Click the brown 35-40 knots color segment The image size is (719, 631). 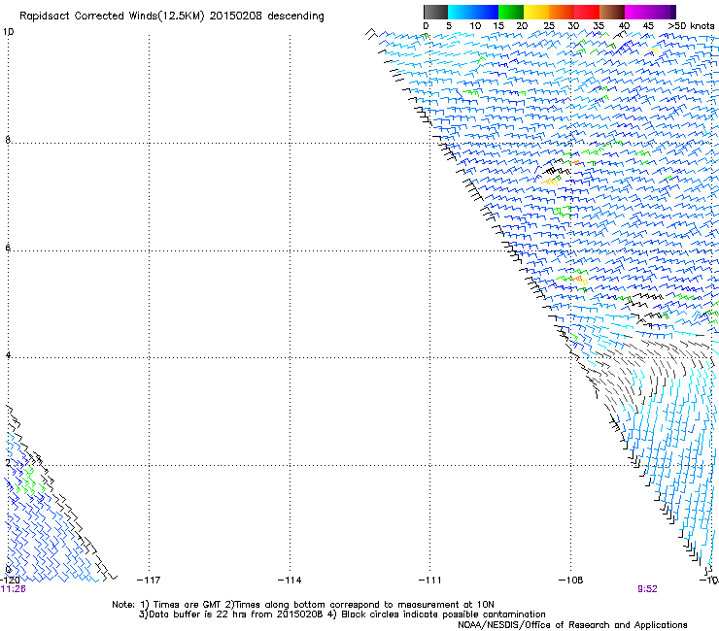(612, 12)
